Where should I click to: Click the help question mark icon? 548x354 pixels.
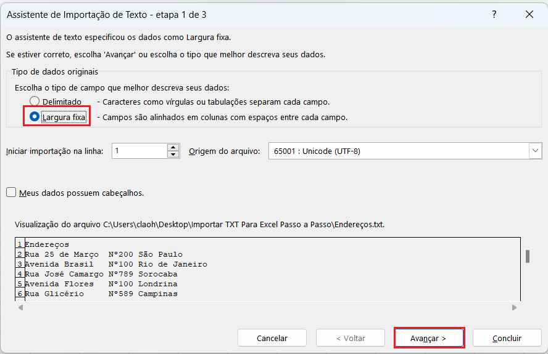(x=495, y=14)
